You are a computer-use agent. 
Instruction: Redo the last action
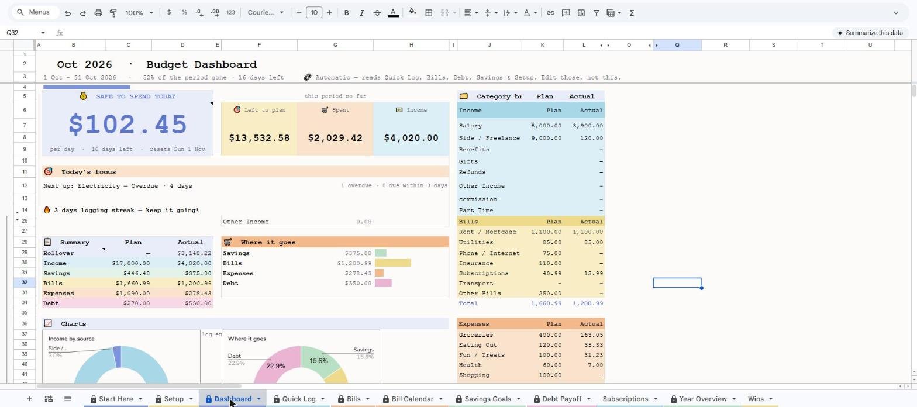[82, 13]
